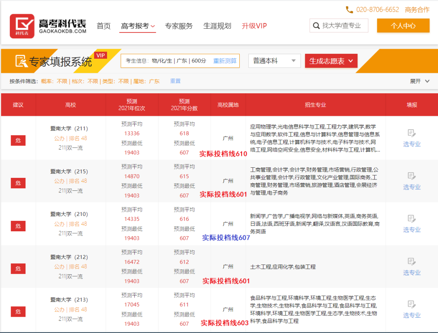Open 个人中心 button

403,26
